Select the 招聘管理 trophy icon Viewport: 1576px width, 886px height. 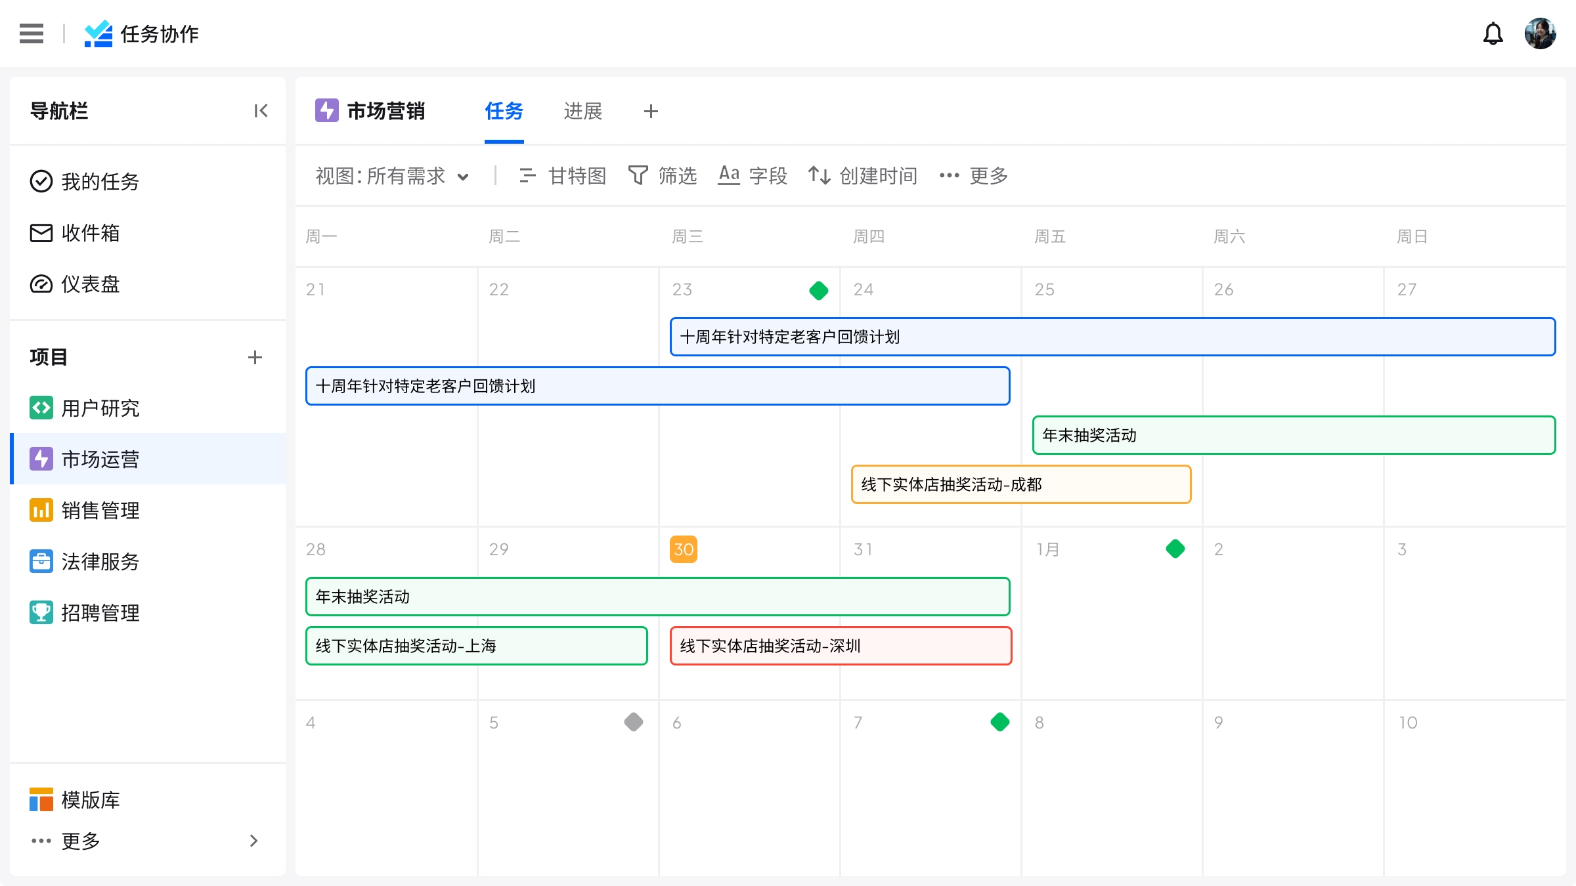coord(41,612)
